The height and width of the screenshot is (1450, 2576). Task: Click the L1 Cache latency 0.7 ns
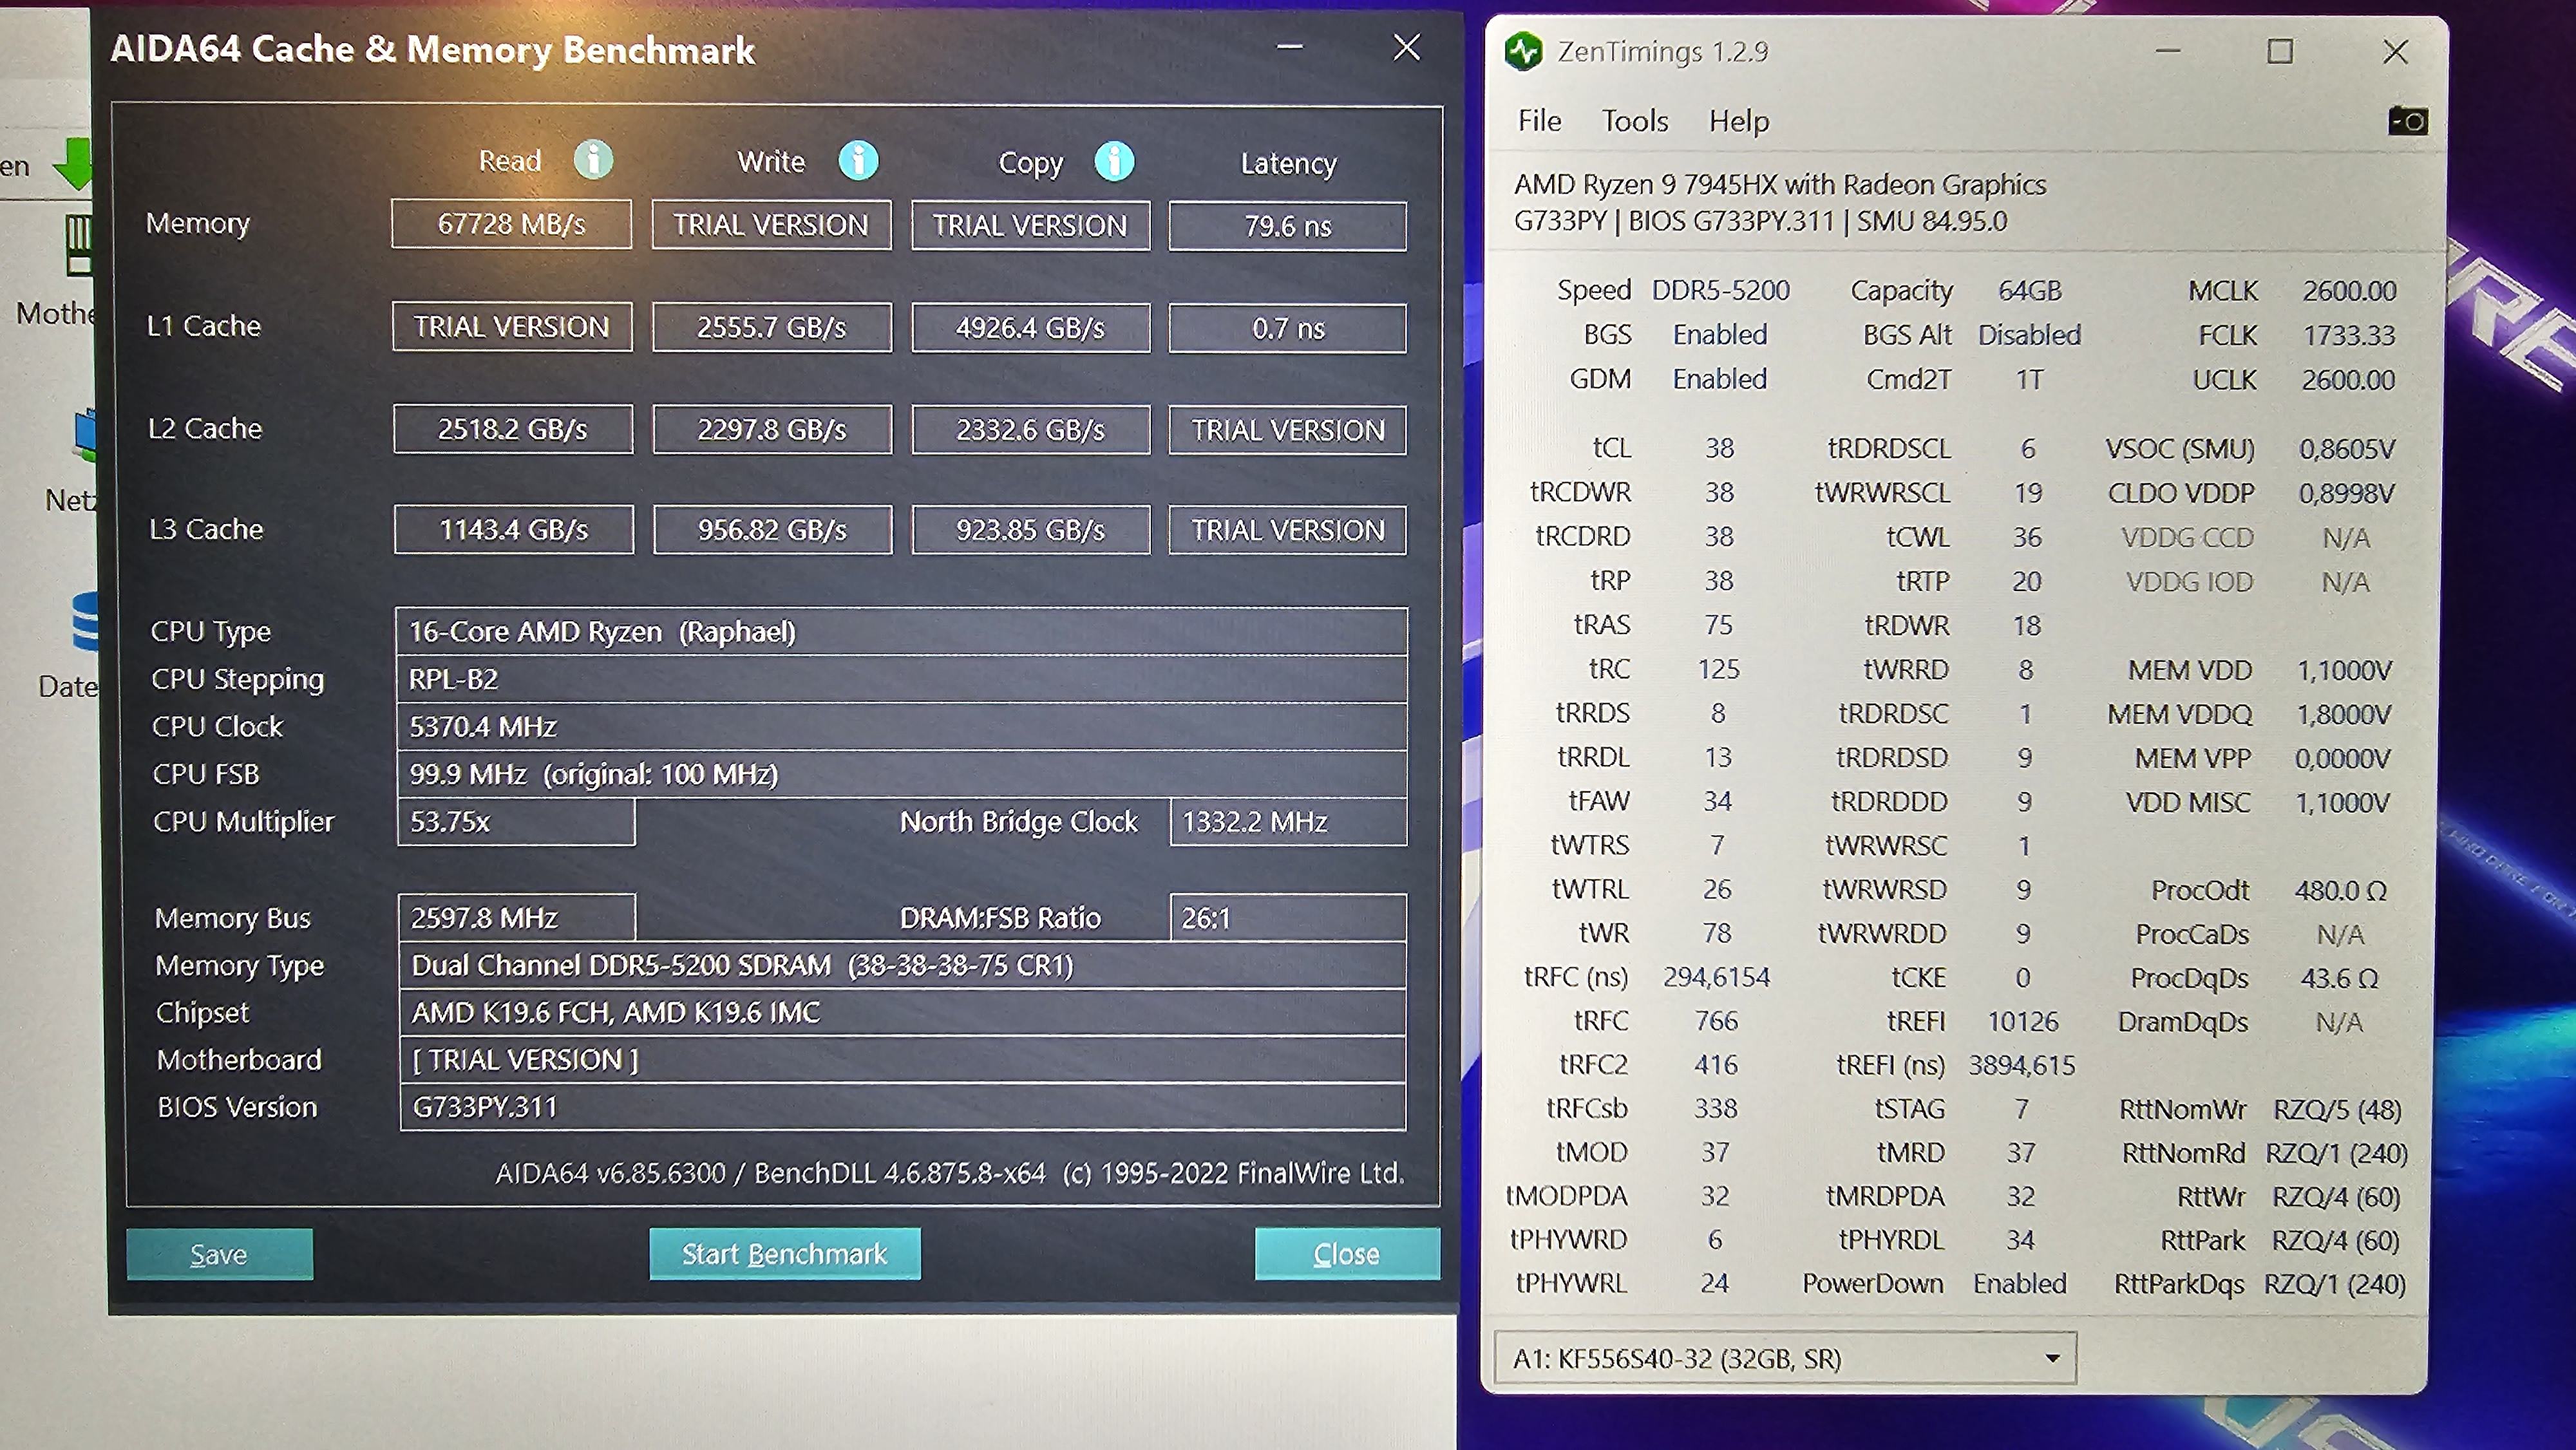tap(1288, 328)
